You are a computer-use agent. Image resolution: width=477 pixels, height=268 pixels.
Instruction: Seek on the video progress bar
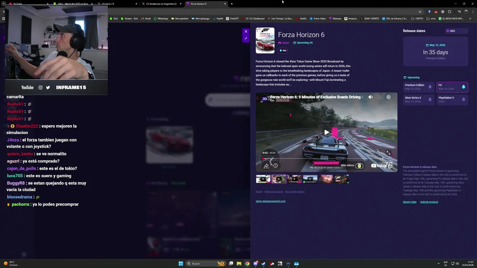coord(326,159)
